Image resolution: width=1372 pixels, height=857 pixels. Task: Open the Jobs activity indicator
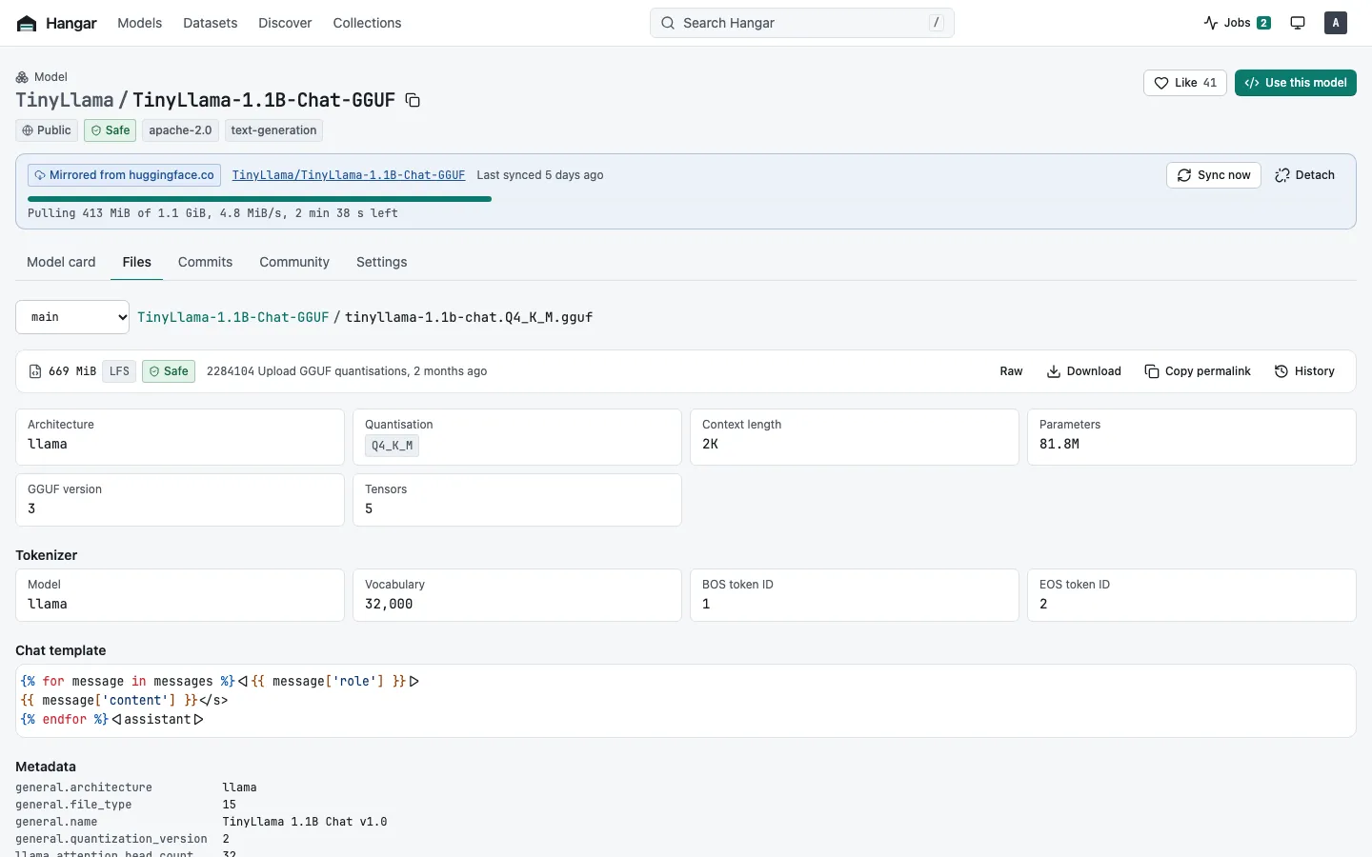pyautogui.click(x=1237, y=23)
